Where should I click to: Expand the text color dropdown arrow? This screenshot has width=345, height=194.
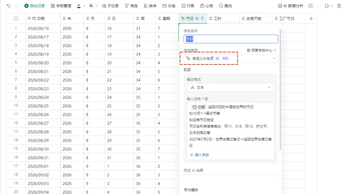[84, 6]
